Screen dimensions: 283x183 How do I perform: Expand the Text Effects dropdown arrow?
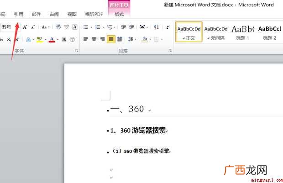[x=33, y=40]
